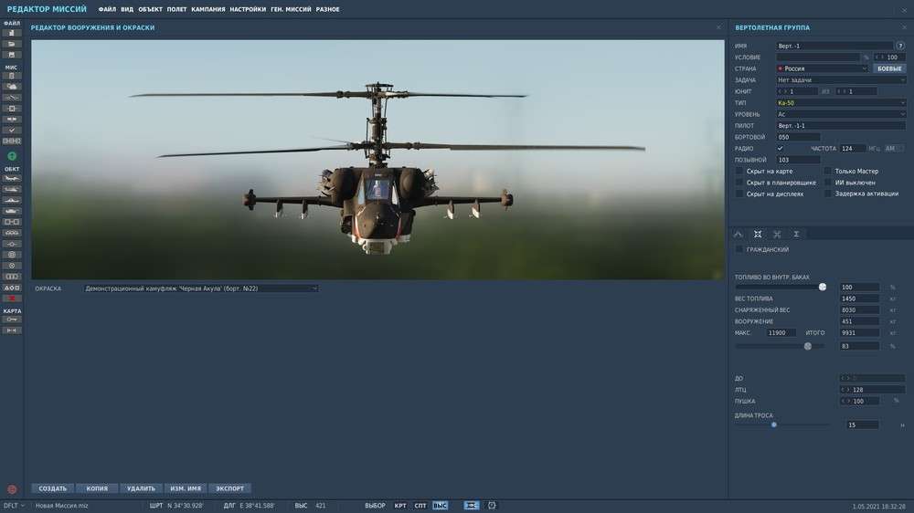Click the 'Бортовой' field with 050
The width and height of the screenshot is (914, 513).
[x=799, y=138]
